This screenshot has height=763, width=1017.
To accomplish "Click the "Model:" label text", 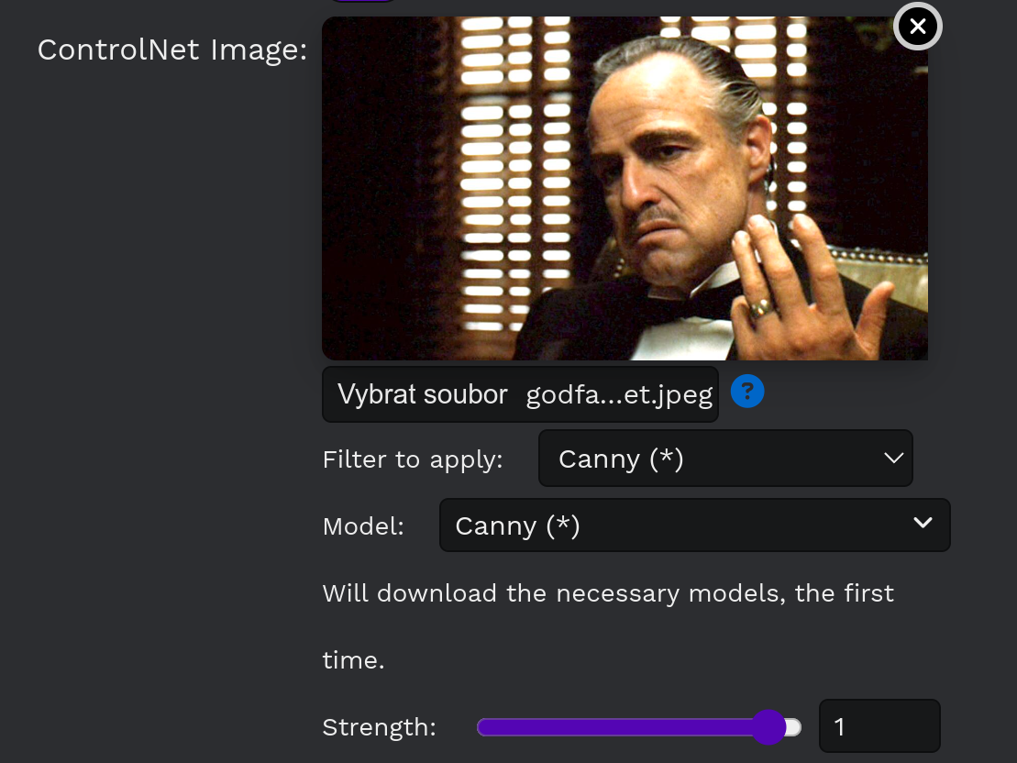I will (x=363, y=526).
